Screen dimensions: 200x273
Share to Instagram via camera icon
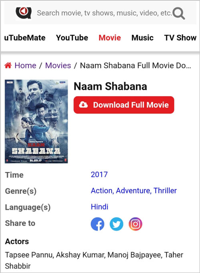point(136,224)
